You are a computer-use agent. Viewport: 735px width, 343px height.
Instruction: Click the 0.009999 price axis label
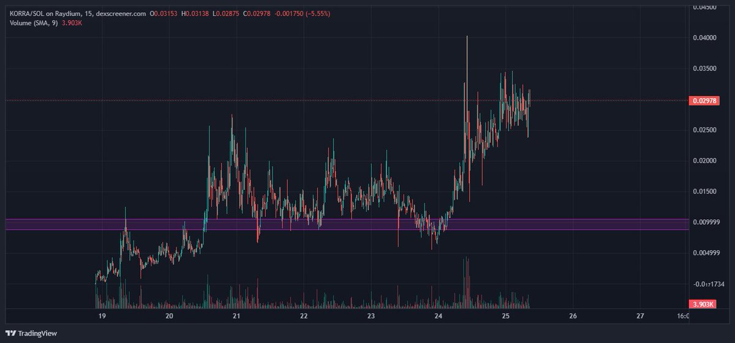pyautogui.click(x=707, y=222)
